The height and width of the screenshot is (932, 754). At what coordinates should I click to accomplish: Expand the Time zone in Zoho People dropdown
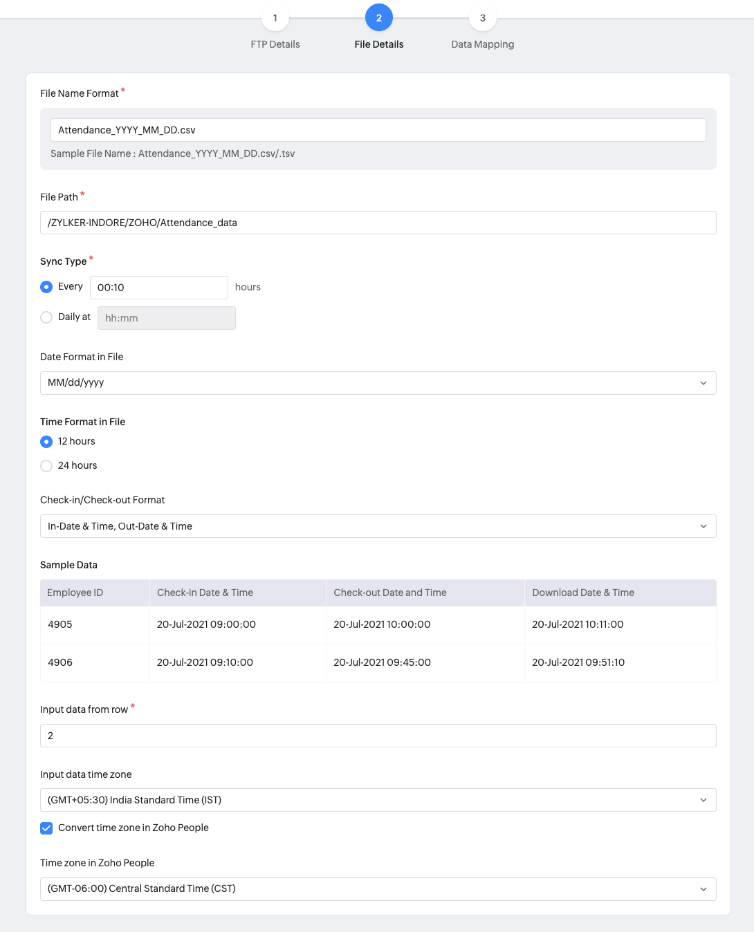(x=378, y=889)
